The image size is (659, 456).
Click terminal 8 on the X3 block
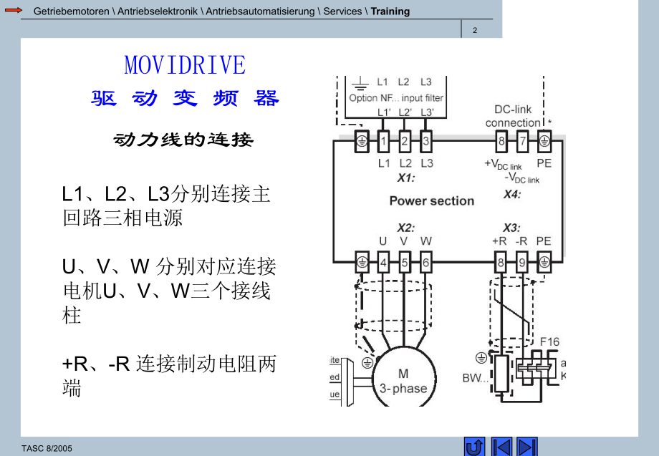[501, 261]
